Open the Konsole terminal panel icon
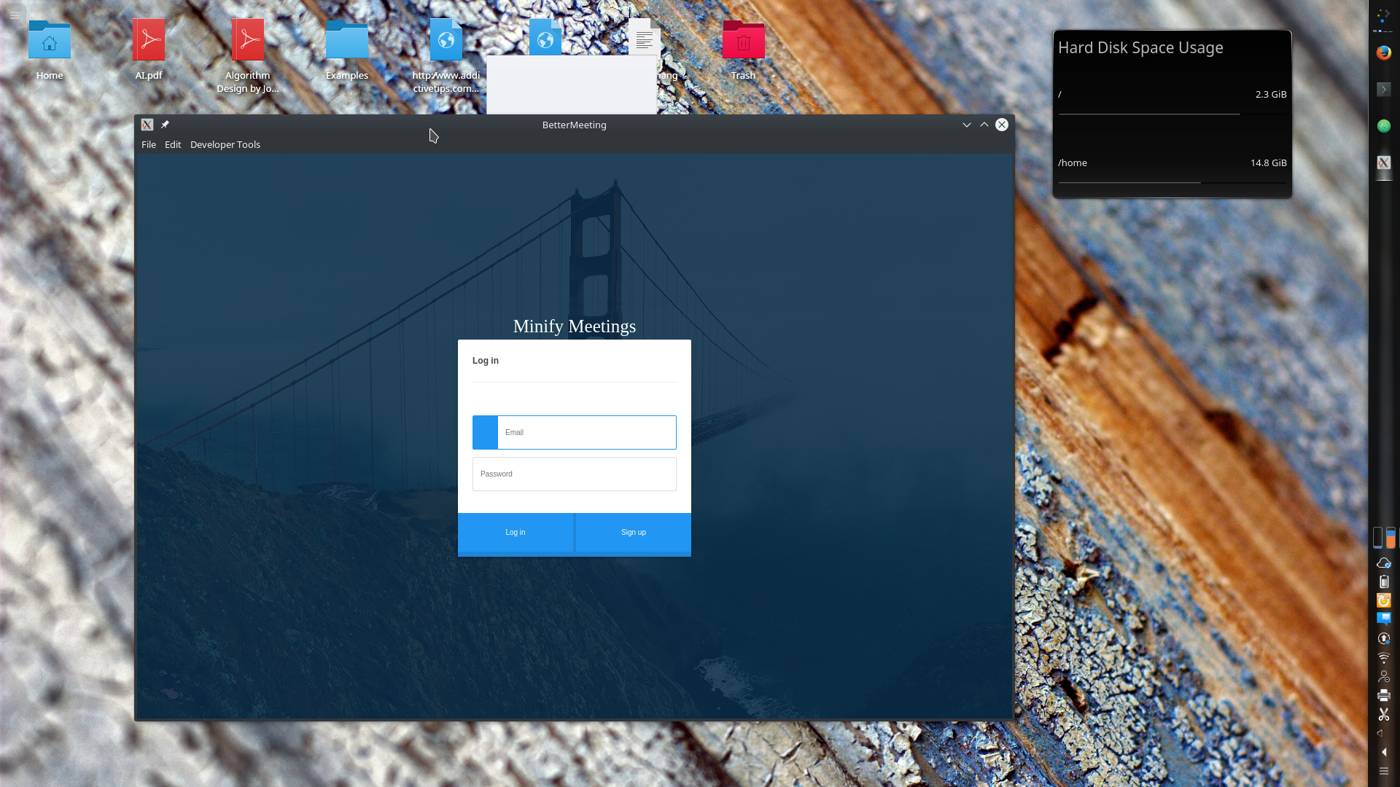 [x=1383, y=90]
